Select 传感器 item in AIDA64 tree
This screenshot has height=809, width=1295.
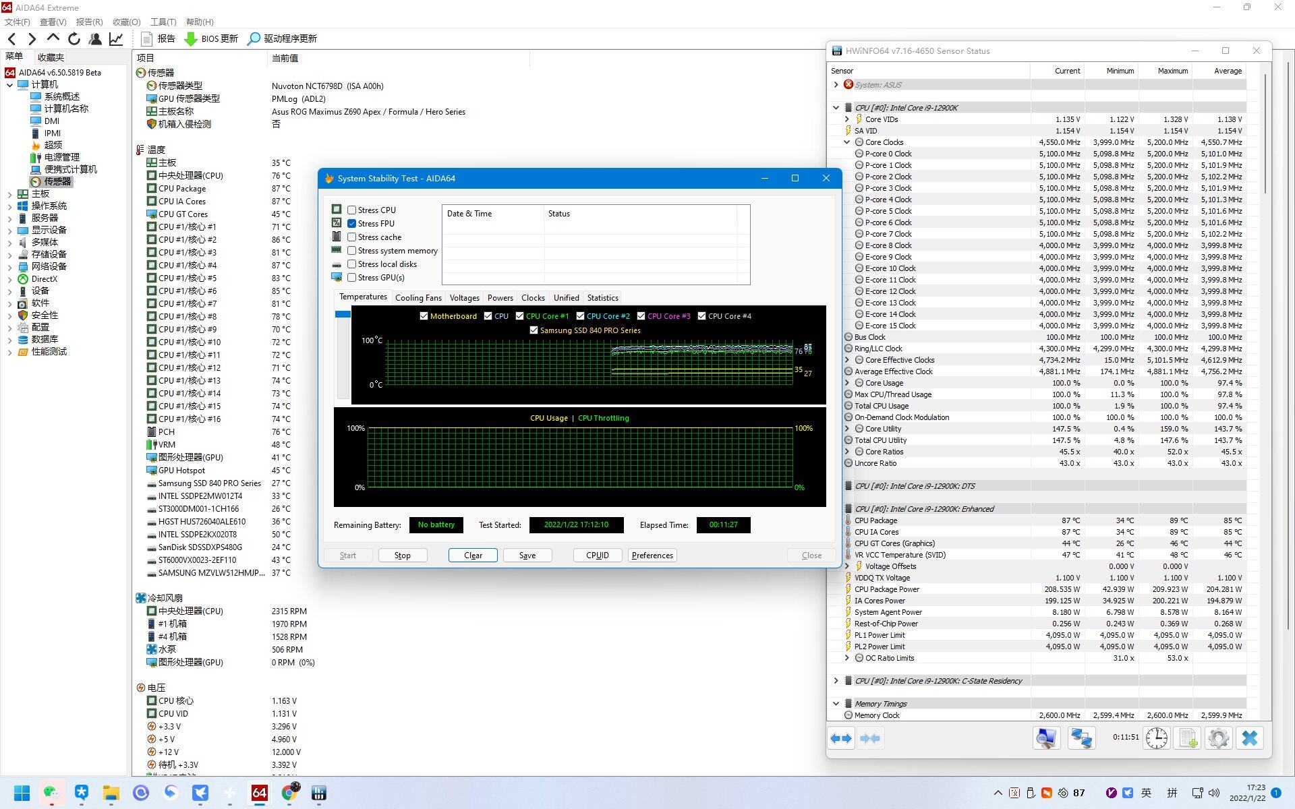(x=57, y=182)
